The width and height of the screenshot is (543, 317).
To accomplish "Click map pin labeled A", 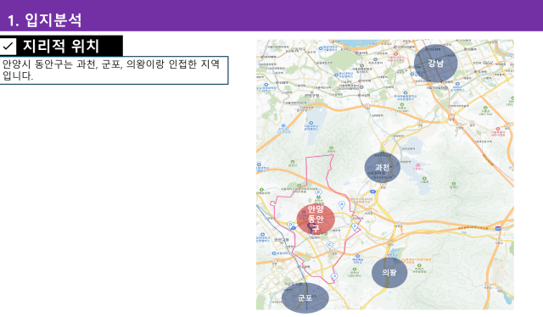I will coord(341,205).
